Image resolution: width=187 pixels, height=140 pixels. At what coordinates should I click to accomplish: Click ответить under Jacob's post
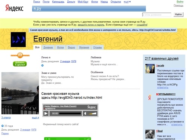(163, 87)
